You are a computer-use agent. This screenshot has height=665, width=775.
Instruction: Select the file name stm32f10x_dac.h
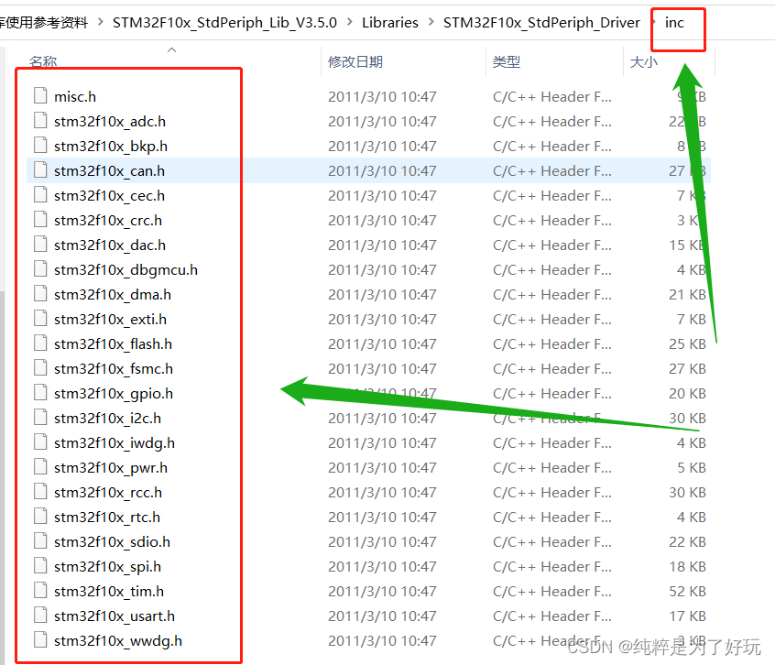[110, 245]
